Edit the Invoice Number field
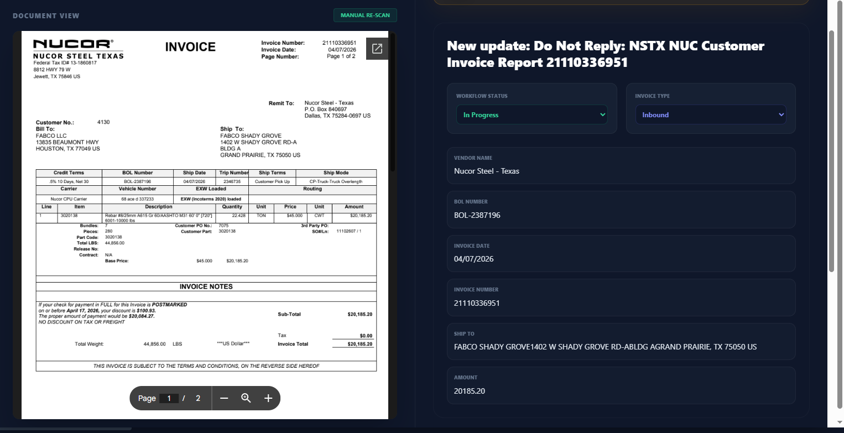 point(621,298)
